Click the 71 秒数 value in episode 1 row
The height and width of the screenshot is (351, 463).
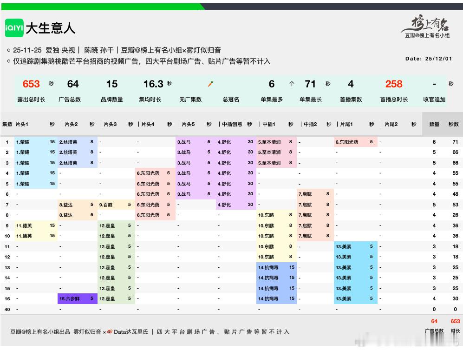point(455,142)
